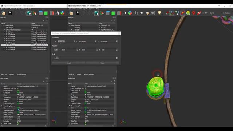Select Translation row in right Block Details
Screen dimensions: 233x131
coord(91,97)
